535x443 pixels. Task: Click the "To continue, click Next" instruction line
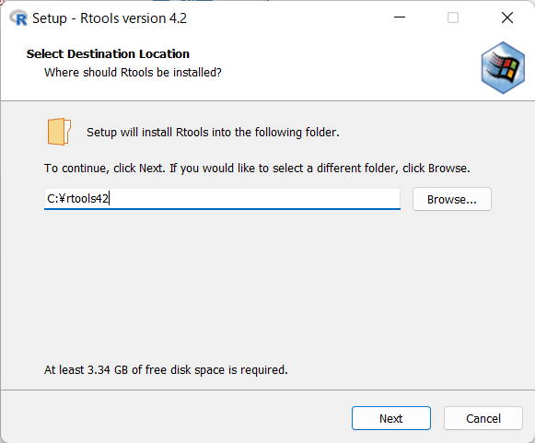257,169
